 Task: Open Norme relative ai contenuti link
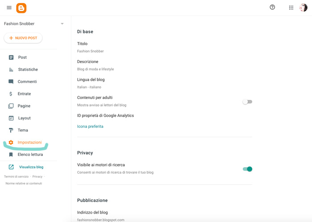pyautogui.click(x=24, y=183)
